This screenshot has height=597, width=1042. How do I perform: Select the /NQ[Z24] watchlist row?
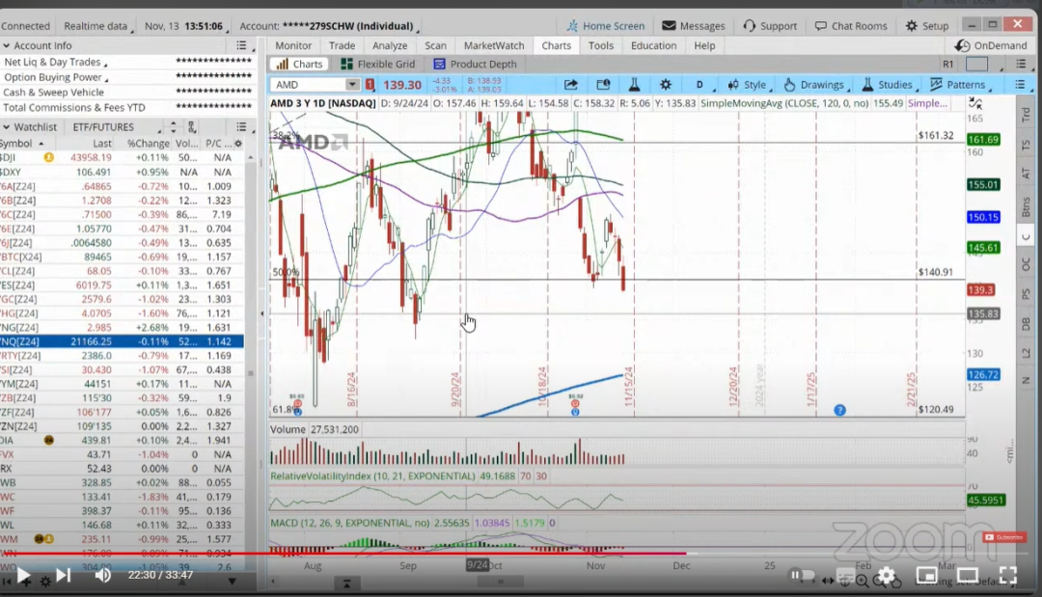pyautogui.click(x=122, y=341)
